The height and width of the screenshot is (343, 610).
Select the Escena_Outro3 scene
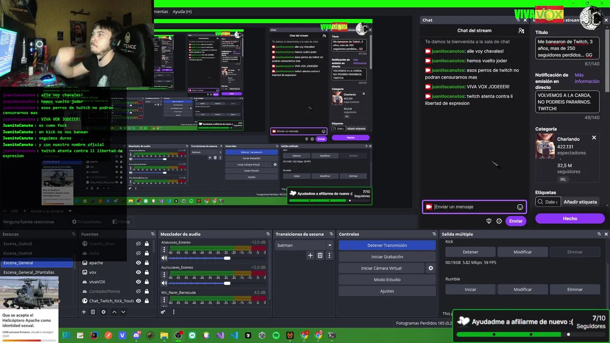pyautogui.click(x=37, y=244)
